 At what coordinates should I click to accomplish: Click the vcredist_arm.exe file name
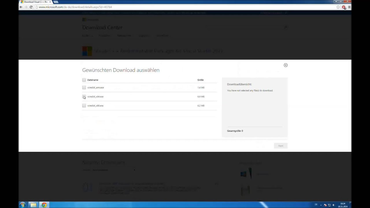point(95,88)
